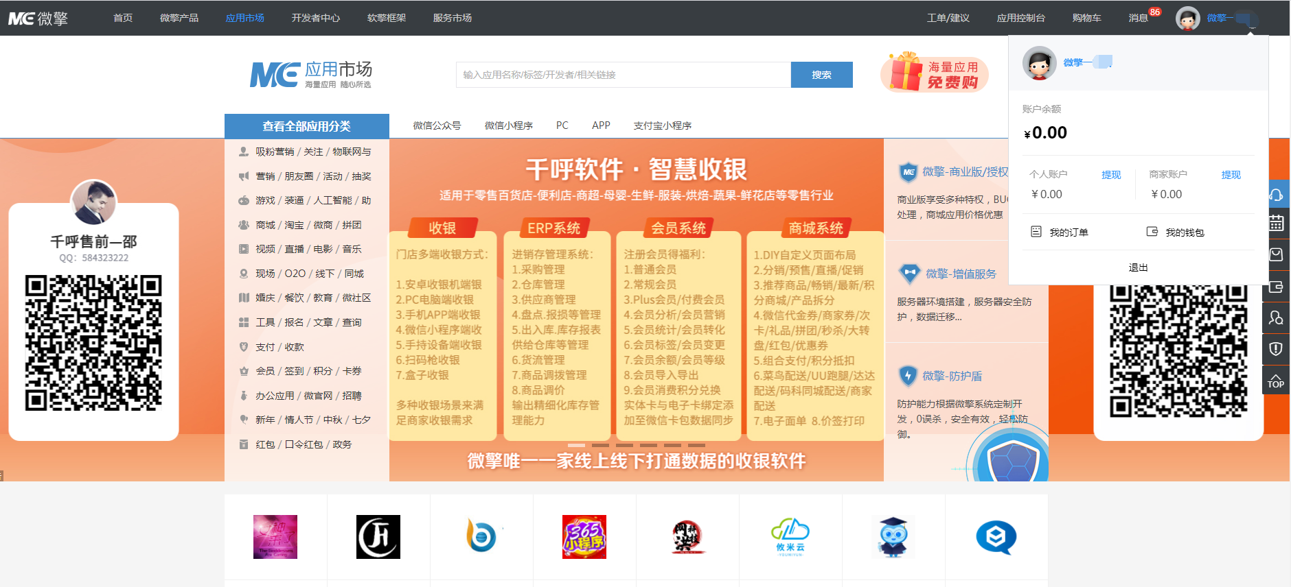Open the owl graduate app icon
This screenshot has height=587, width=1291.
tap(893, 537)
